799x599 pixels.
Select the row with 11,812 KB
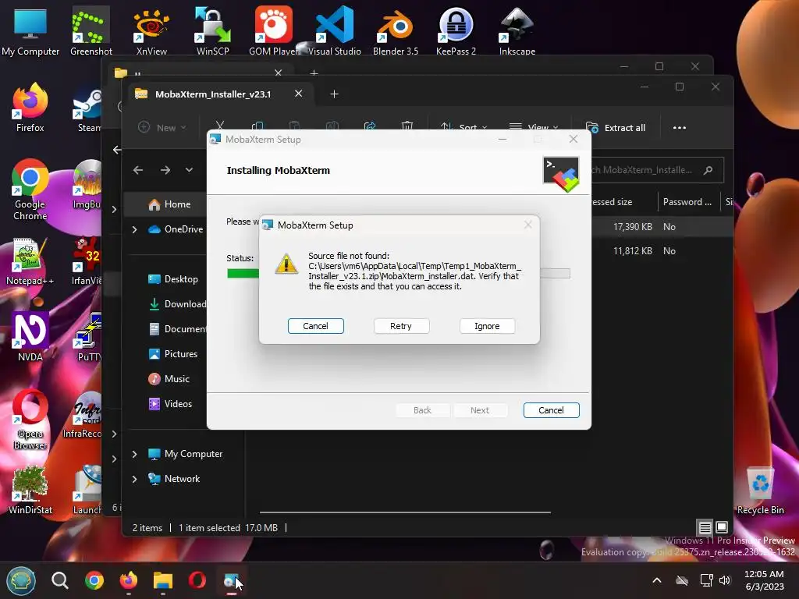[x=662, y=251]
